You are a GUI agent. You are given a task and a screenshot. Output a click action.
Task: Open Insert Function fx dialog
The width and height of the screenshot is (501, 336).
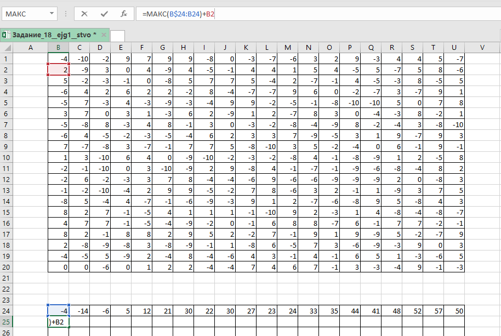click(124, 14)
